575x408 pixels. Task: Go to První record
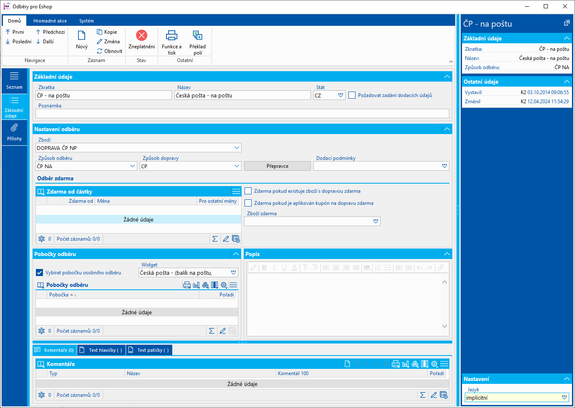pyautogui.click(x=15, y=32)
